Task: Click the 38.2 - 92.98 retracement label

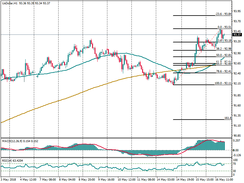Action: (224, 49)
